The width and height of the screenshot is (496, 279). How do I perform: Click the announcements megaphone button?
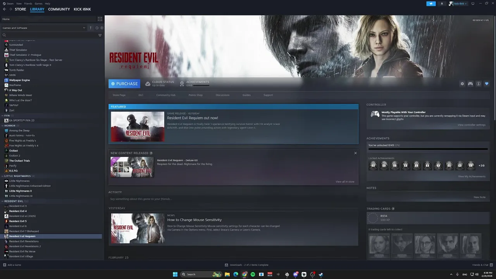(x=431, y=3)
